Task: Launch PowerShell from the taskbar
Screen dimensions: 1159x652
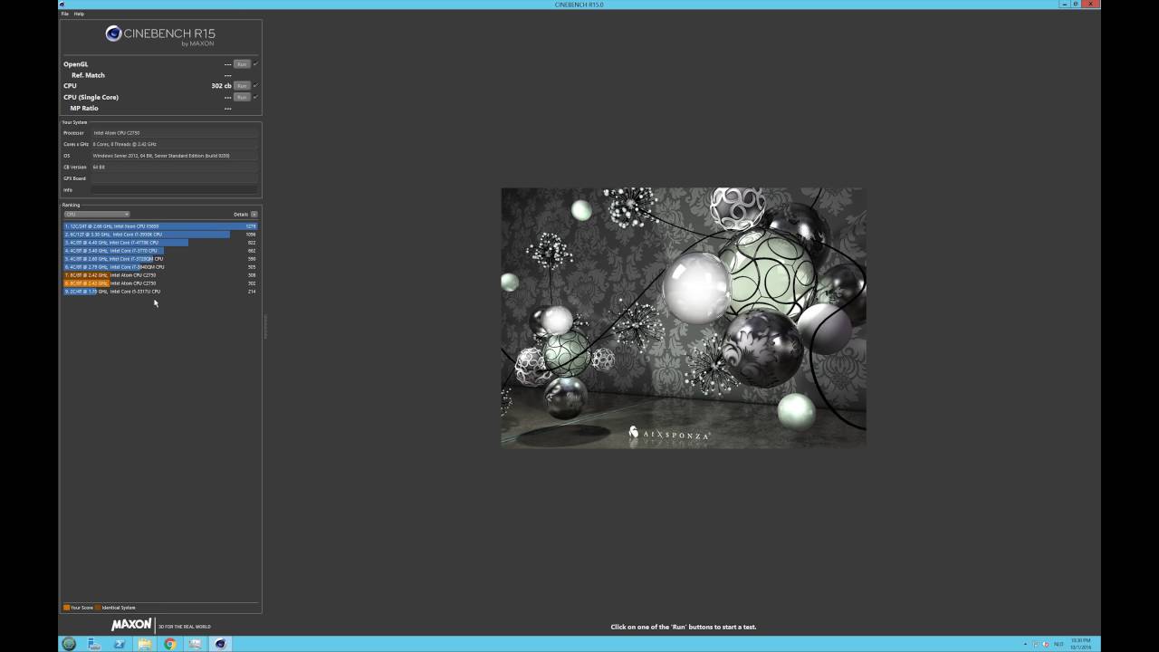Action: [120, 644]
